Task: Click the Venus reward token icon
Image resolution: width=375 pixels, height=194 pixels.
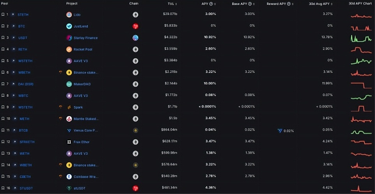Action: [280, 131]
